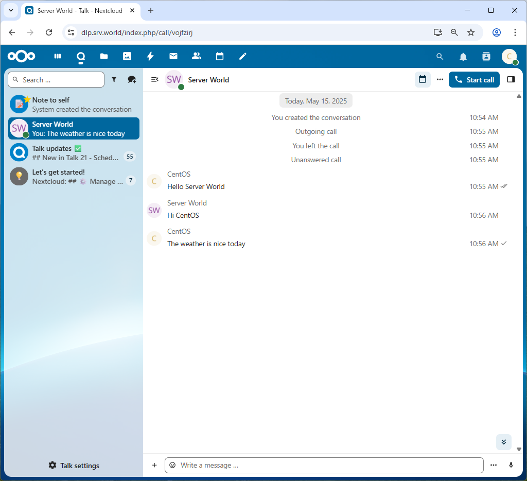
Task: Open the user avatar menu
Action: coord(510,57)
